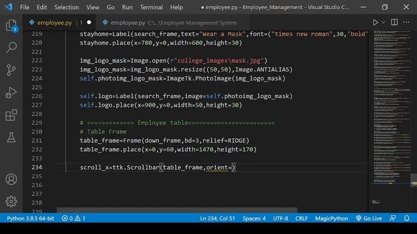Click line number 231

click(x=36, y=140)
